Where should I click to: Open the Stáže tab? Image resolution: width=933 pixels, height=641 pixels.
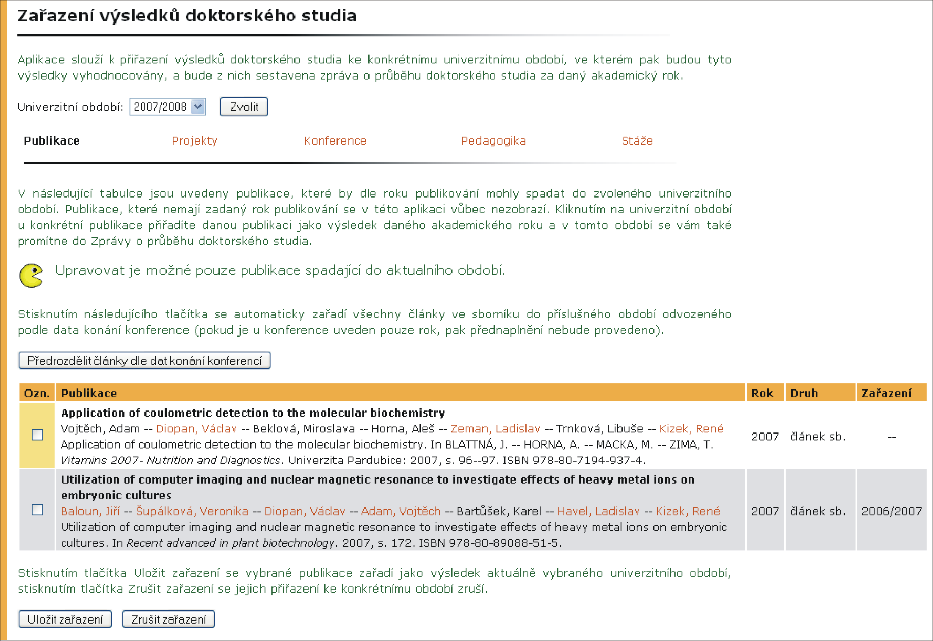click(x=637, y=141)
